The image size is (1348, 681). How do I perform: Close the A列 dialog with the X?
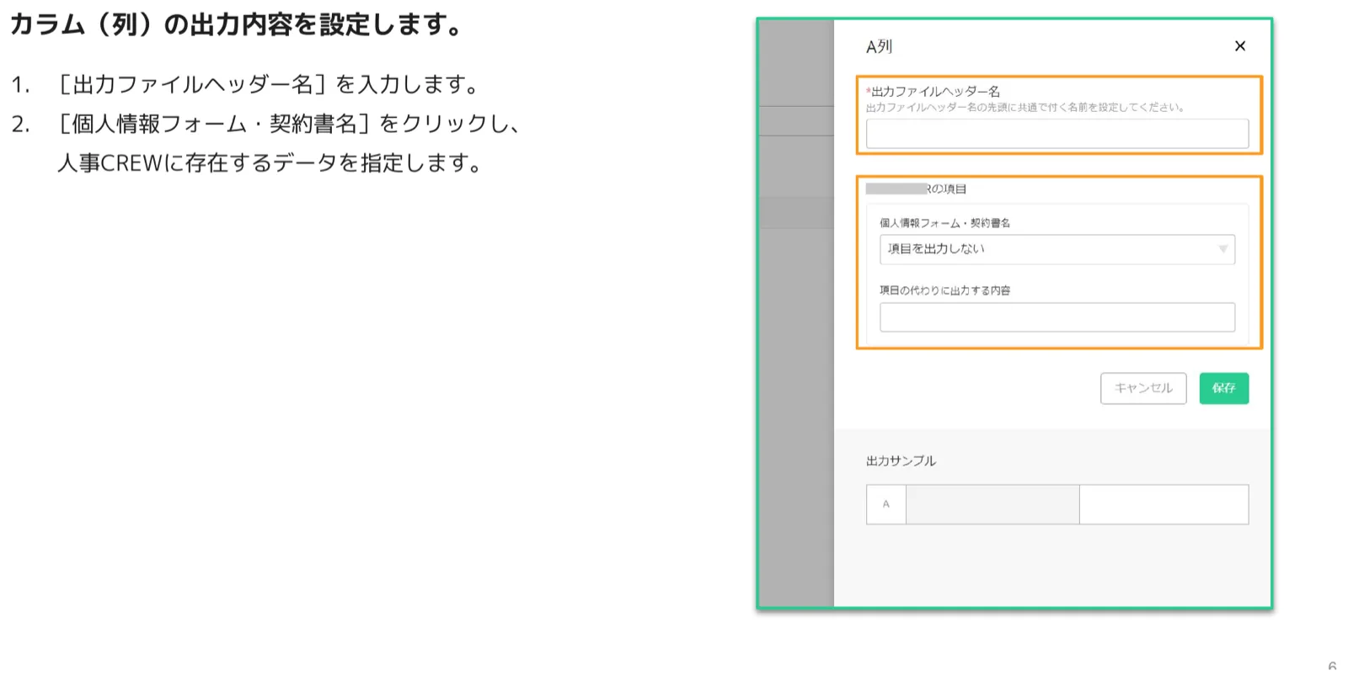point(1239,46)
